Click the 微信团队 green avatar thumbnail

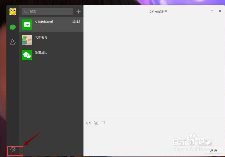tap(27, 55)
